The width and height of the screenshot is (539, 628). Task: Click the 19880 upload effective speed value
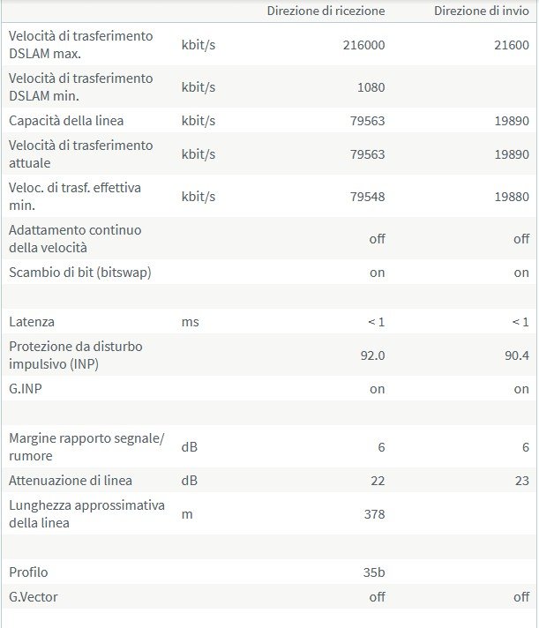tap(512, 197)
